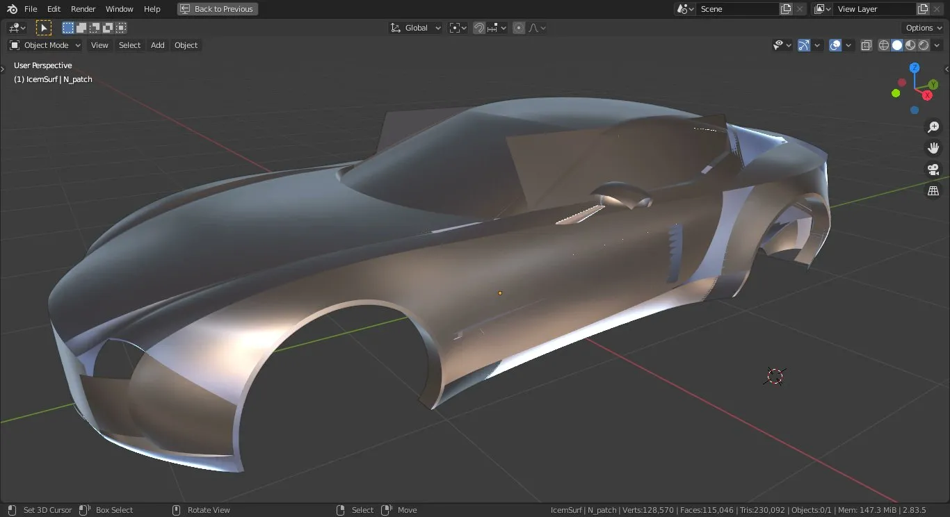Screen dimensions: 950x517
Task: Enable snapping with the magnet icon
Action: (x=479, y=27)
